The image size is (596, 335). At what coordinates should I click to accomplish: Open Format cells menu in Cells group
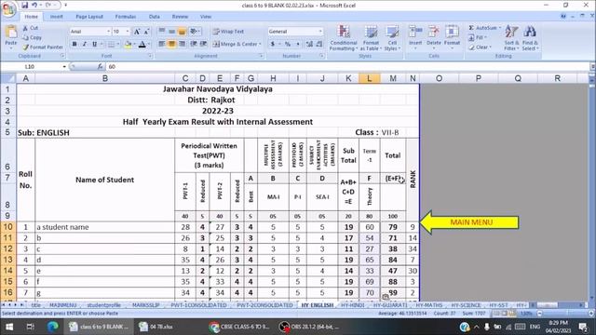click(x=452, y=37)
